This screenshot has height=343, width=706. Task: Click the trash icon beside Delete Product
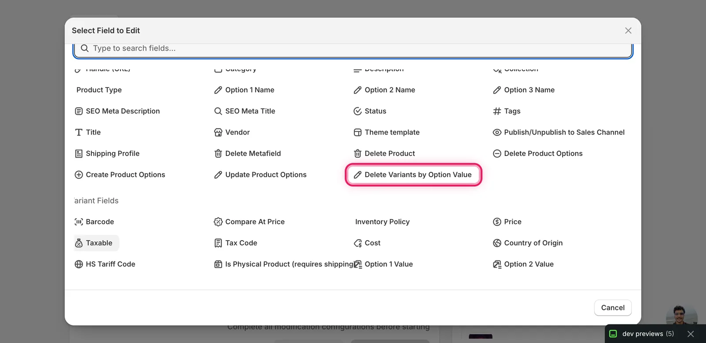[357, 154]
